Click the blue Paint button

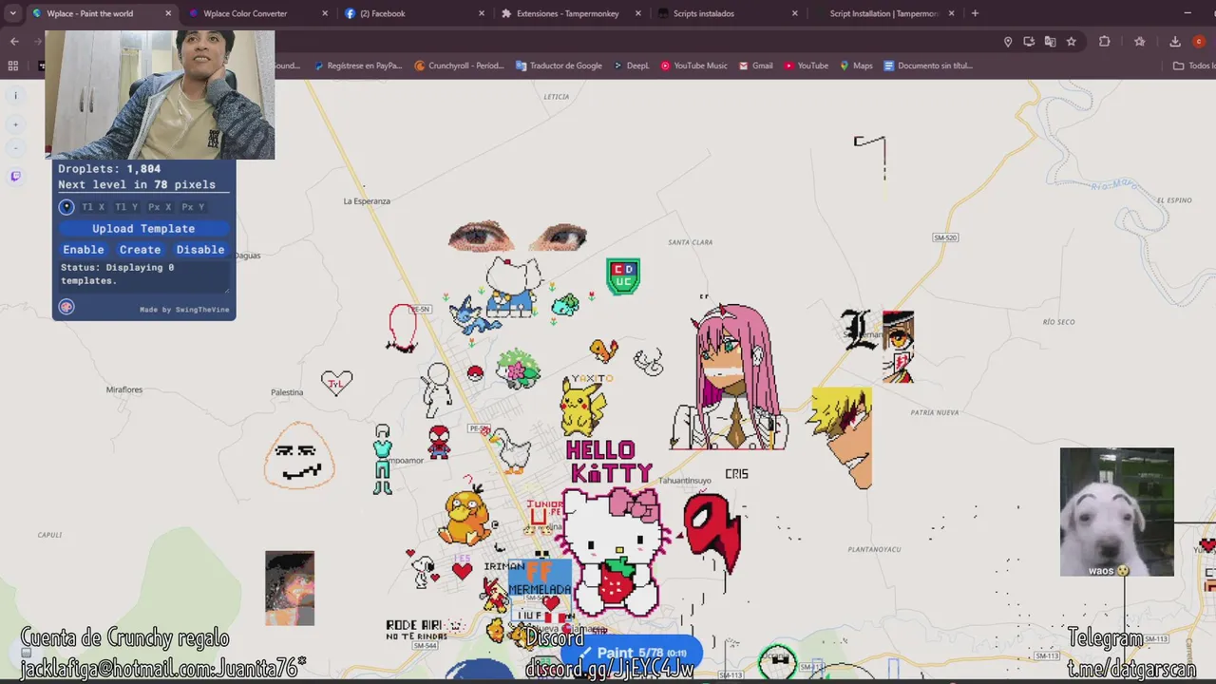pyautogui.click(x=632, y=653)
